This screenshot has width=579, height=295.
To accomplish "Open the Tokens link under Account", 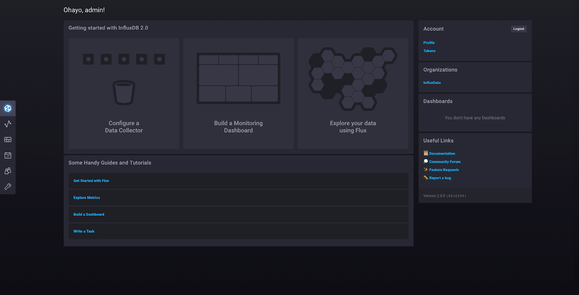I will [x=429, y=51].
